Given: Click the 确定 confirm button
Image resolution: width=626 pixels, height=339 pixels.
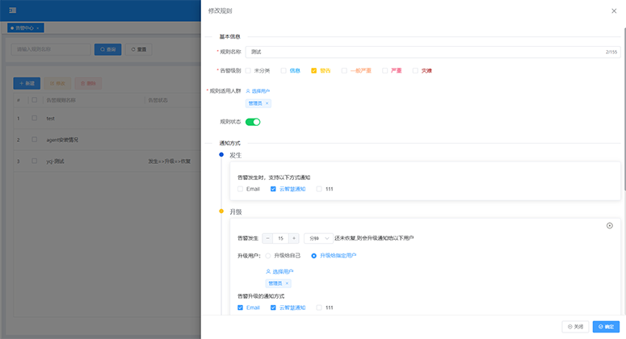Looking at the screenshot, I should click(606, 327).
